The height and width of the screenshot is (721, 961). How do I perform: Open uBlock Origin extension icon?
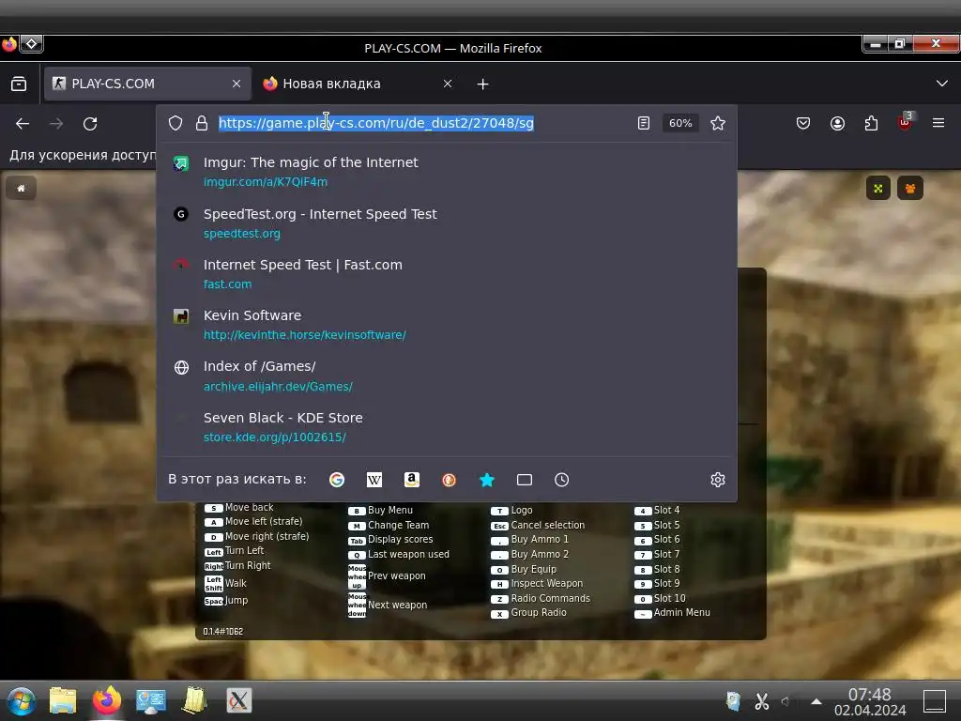tap(906, 122)
